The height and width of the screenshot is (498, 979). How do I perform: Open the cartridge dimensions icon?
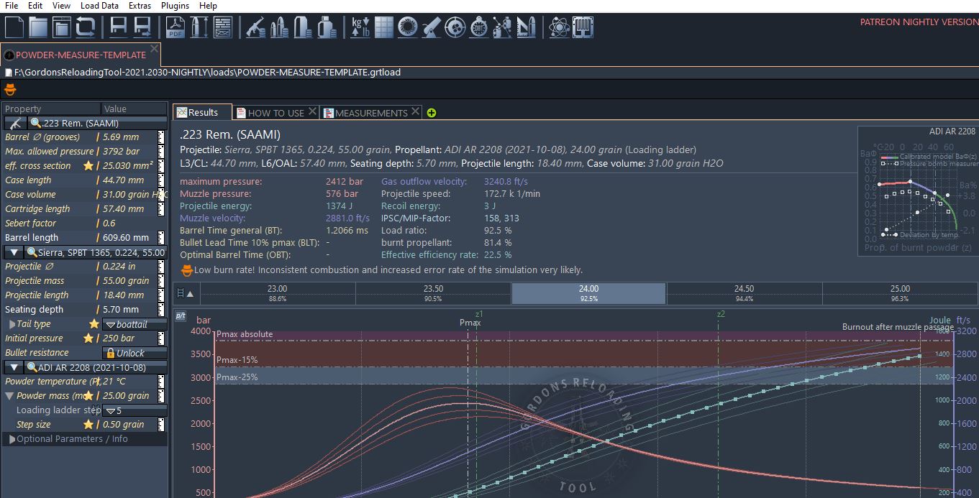(199, 27)
